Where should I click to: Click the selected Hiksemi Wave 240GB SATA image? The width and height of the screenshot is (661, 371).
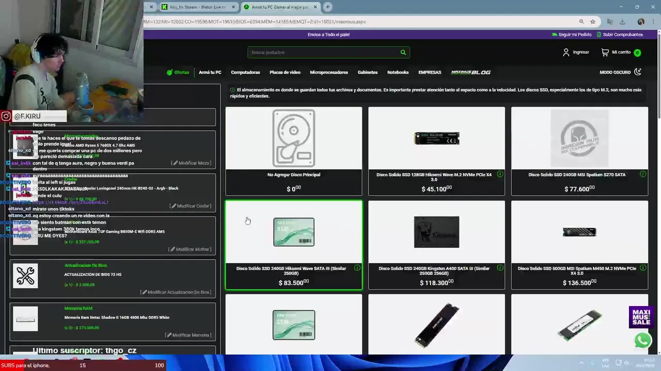click(294, 232)
